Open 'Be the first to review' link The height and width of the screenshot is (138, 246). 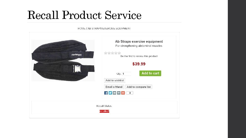pos(139,56)
